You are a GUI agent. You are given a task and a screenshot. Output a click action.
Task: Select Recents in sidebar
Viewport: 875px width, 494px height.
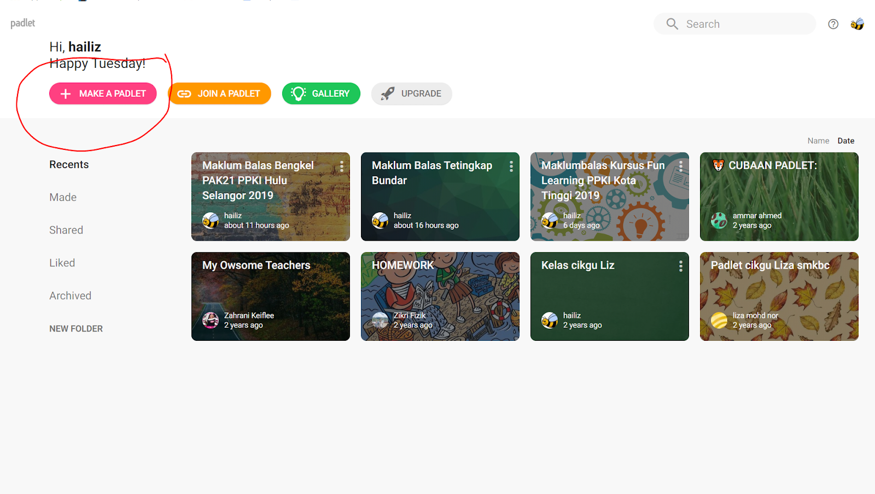coord(69,165)
